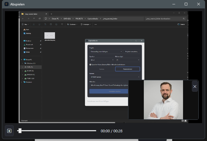Click the Explorer rename icon
Viewport: 207px width, 141px height.
(51, 24)
